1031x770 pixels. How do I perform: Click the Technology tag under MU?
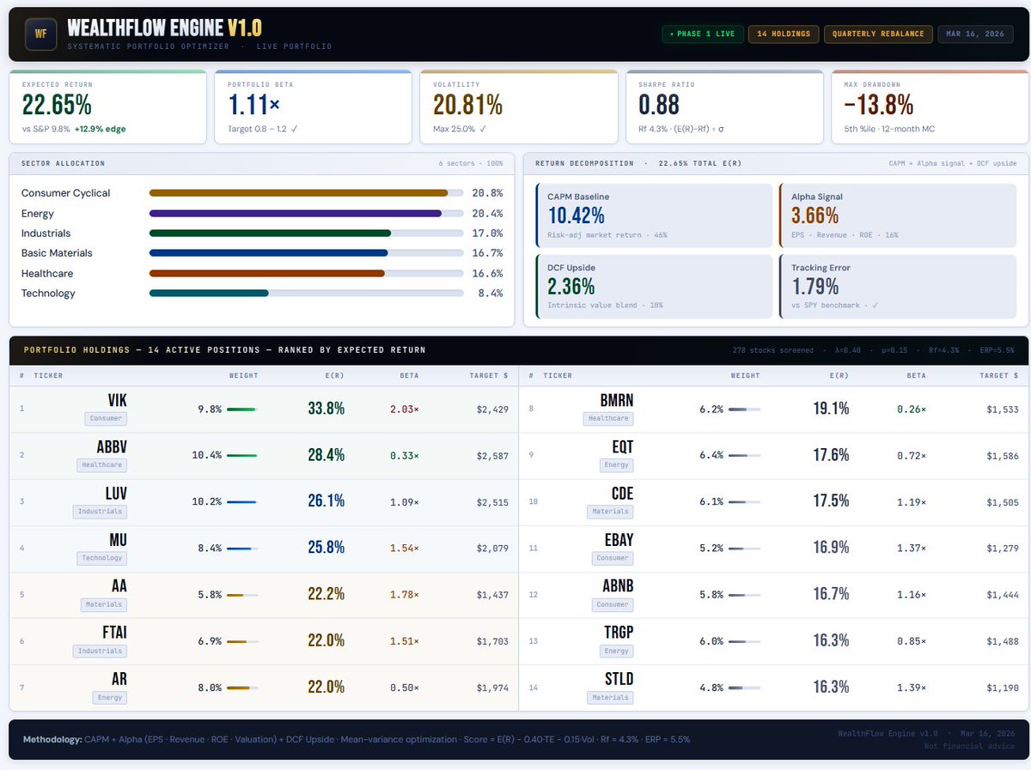point(101,558)
